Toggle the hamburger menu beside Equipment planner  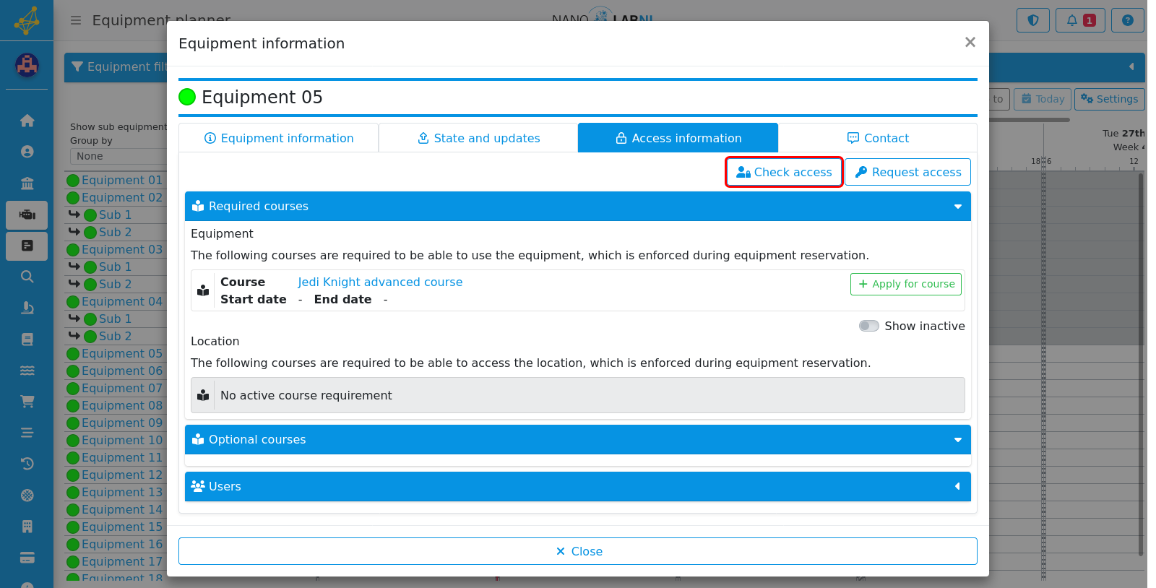pyautogui.click(x=76, y=20)
